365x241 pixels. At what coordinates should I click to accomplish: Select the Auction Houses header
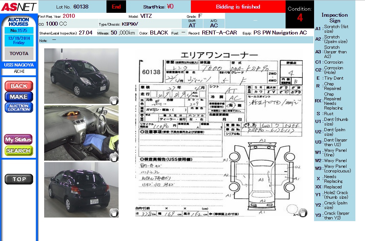(x=19, y=22)
